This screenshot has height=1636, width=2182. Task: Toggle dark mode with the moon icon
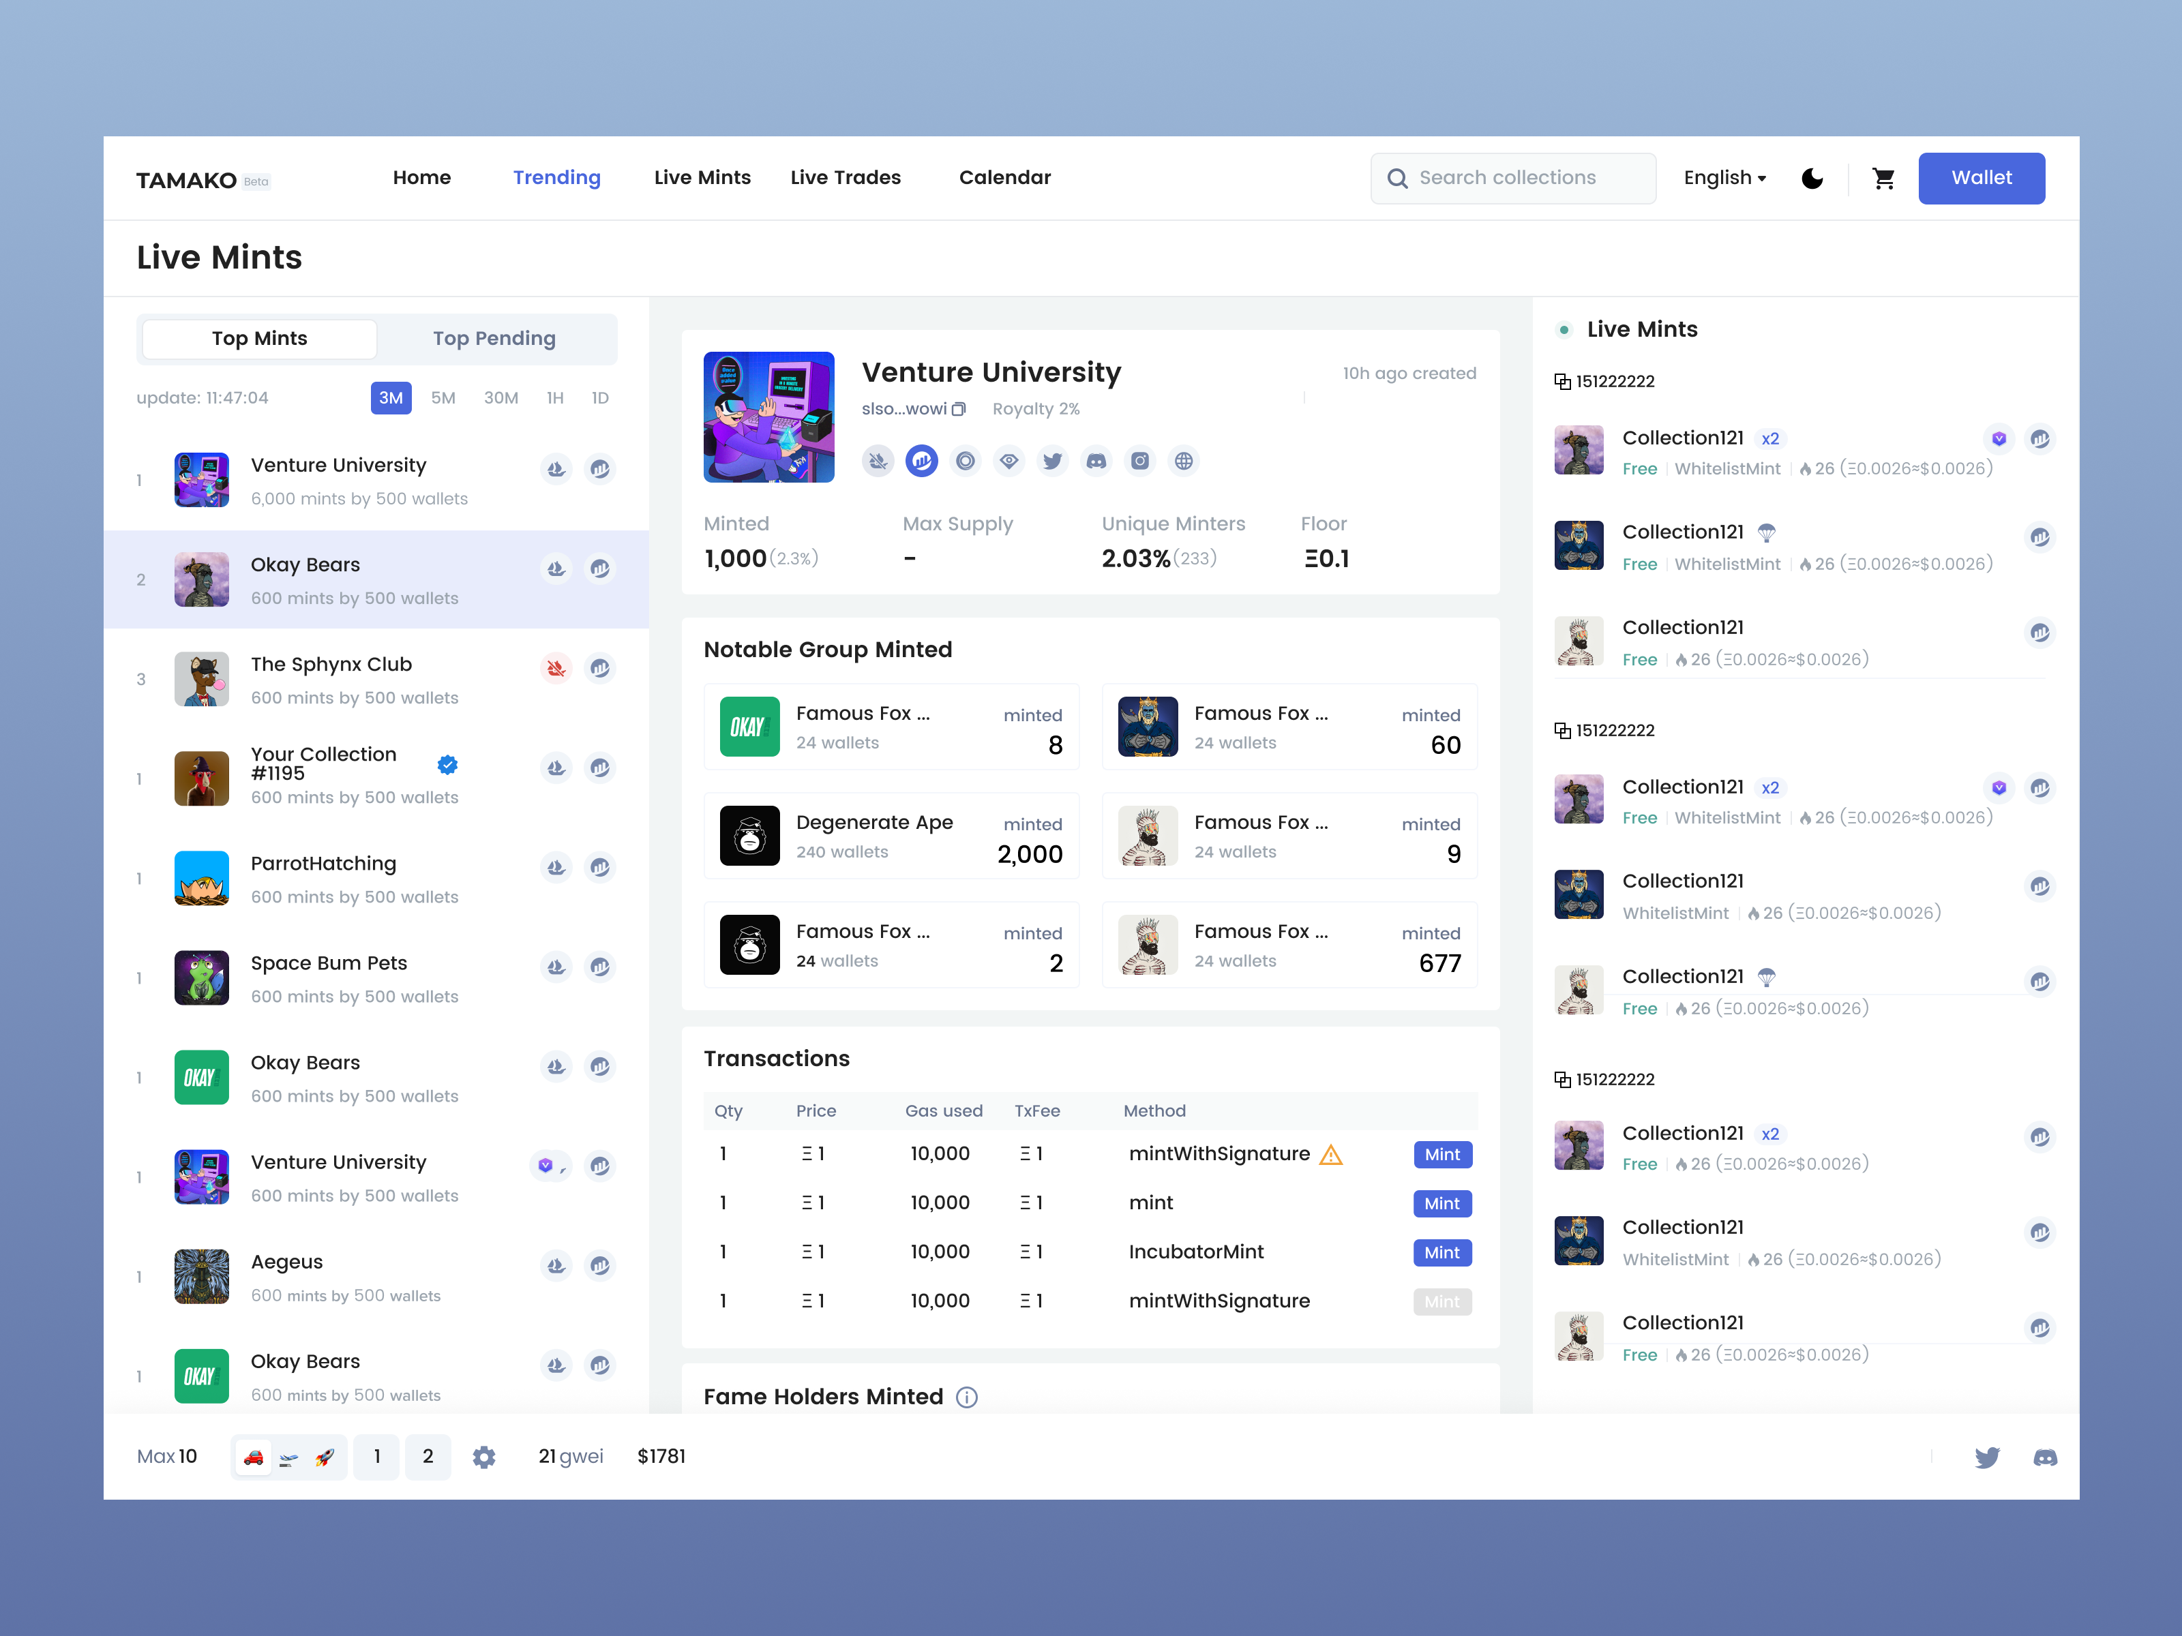click(1813, 177)
